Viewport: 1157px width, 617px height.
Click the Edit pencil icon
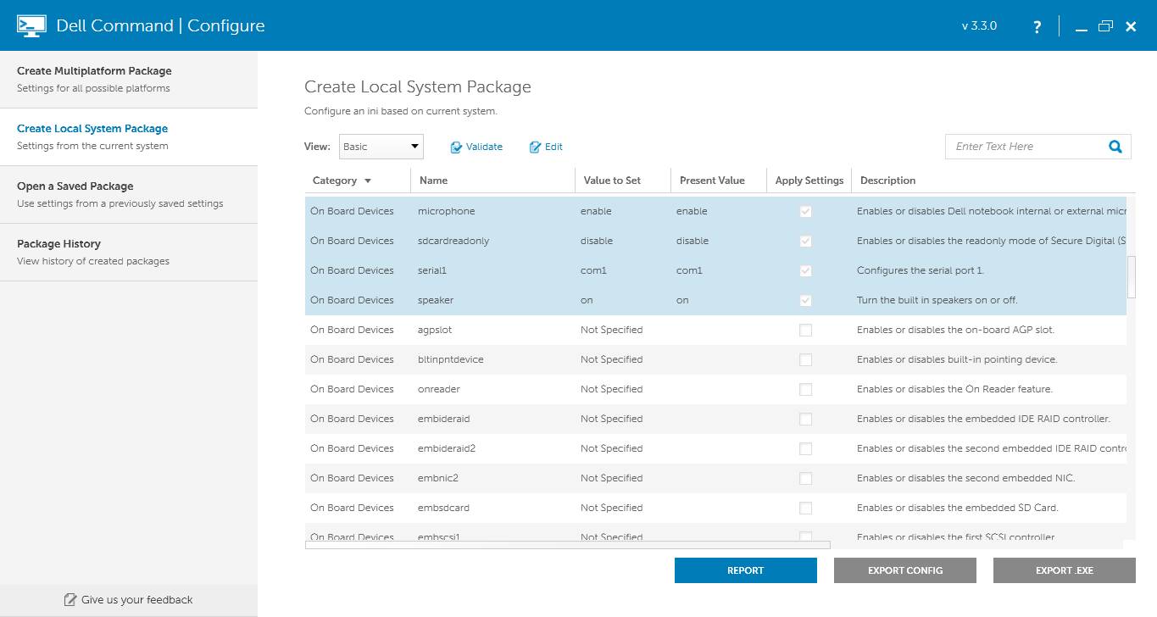pyautogui.click(x=535, y=147)
